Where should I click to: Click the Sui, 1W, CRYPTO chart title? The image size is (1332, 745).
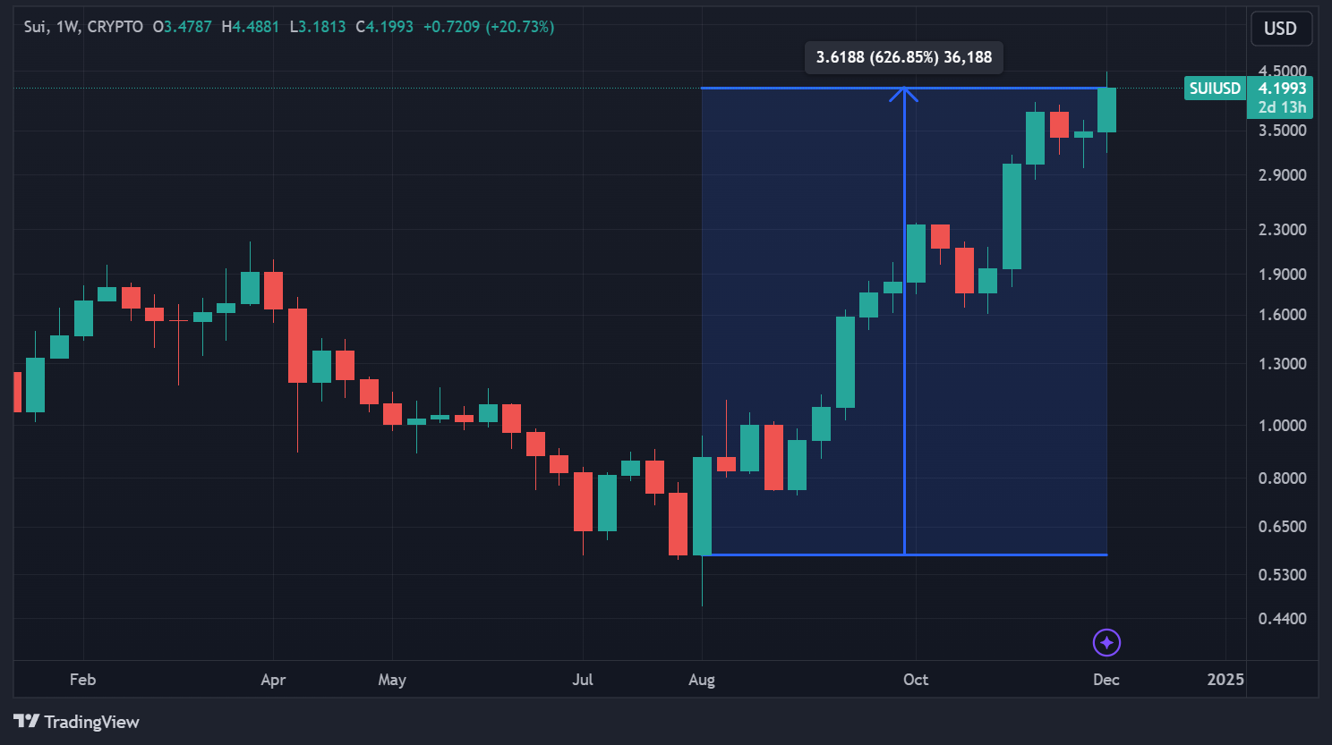[83, 27]
